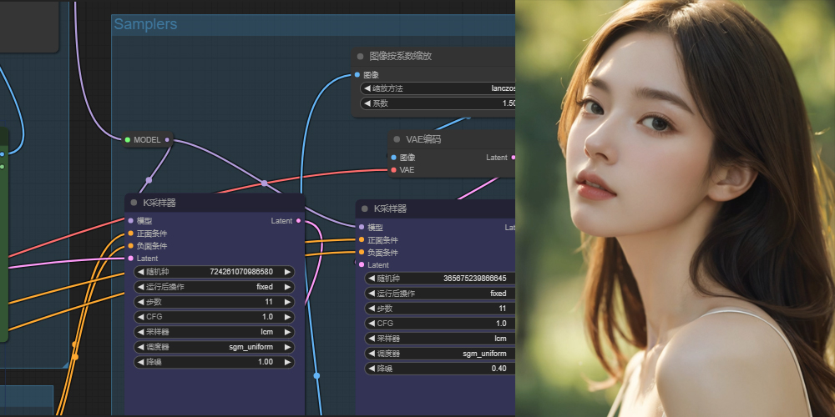Click 负面条件 port on K采样器 with seed 724261070986580

point(130,246)
